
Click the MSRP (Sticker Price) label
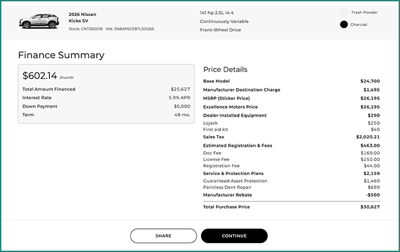pyautogui.click(x=226, y=98)
